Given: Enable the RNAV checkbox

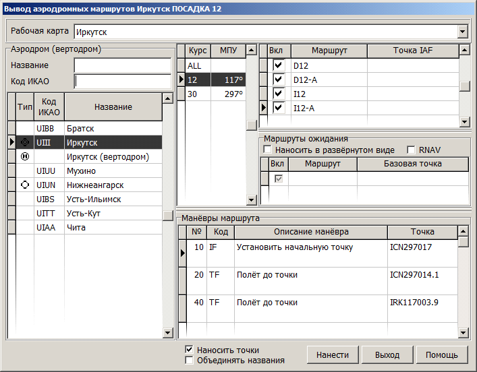Looking at the screenshot, I should [411, 150].
